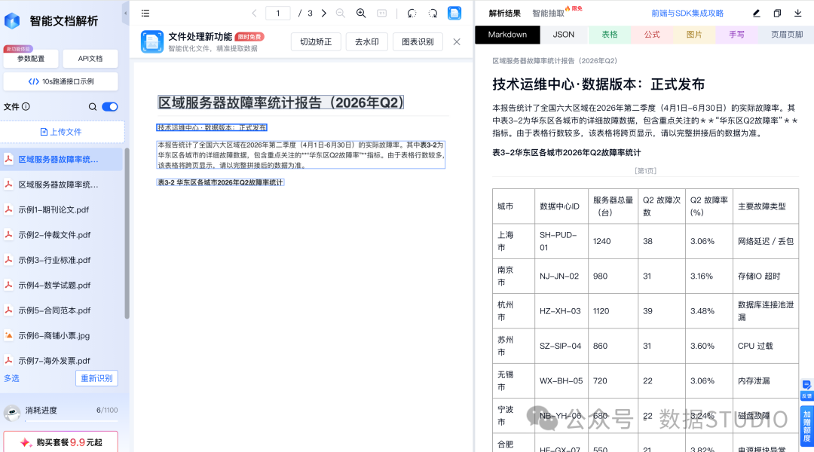Click the page number input field
The height and width of the screenshot is (452, 814).
(277, 13)
